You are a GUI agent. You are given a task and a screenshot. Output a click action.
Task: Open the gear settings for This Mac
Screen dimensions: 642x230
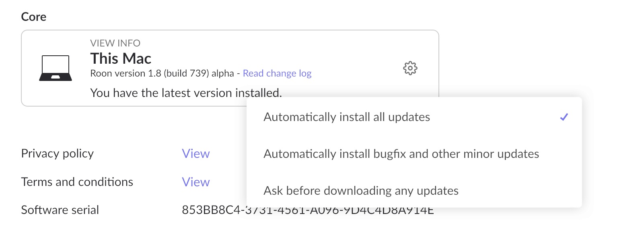click(410, 68)
